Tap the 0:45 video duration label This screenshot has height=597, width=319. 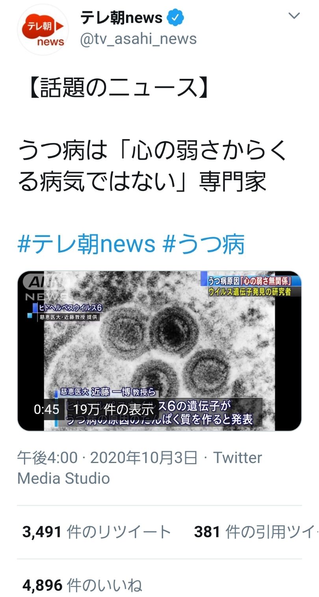46,409
